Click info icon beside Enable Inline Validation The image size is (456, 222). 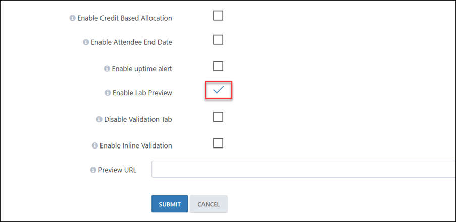click(x=94, y=145)
